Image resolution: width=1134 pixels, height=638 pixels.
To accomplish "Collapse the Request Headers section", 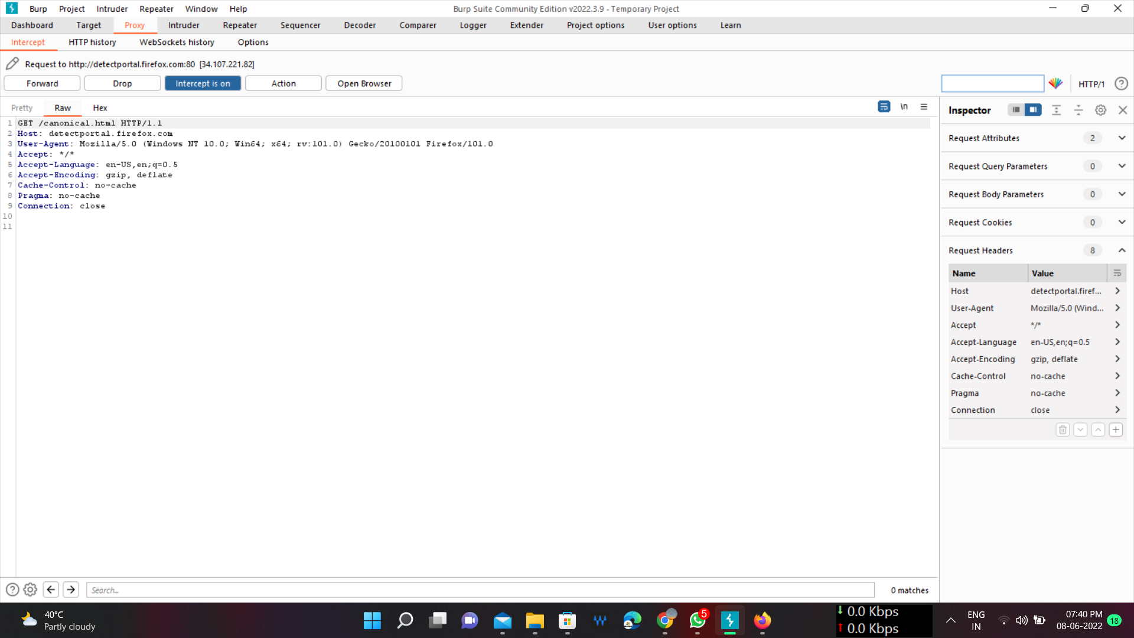I will 1122,250.
